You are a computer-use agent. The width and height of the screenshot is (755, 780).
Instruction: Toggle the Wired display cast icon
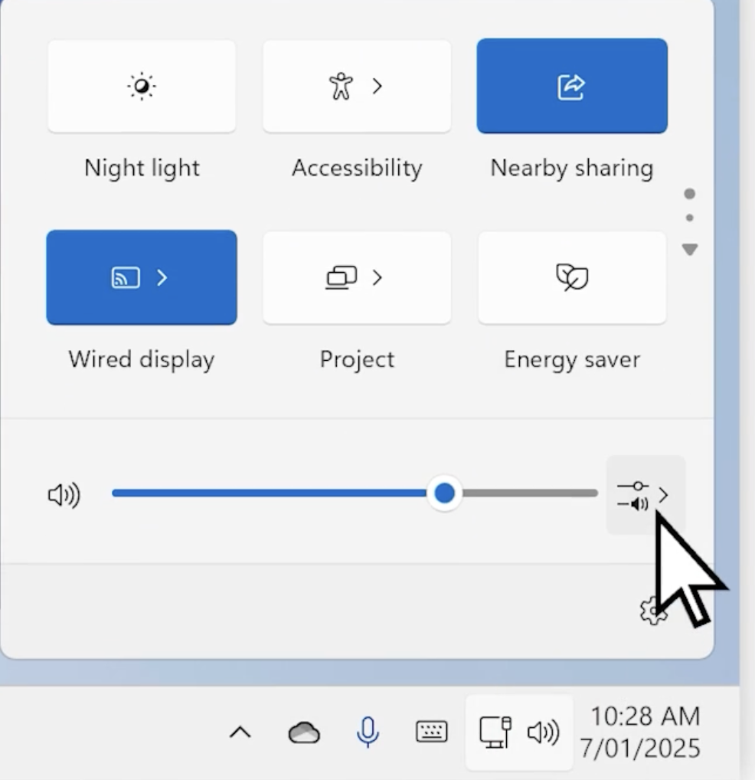tap(126, 277)
